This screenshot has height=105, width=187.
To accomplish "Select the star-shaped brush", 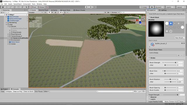I will pos(171,31).
